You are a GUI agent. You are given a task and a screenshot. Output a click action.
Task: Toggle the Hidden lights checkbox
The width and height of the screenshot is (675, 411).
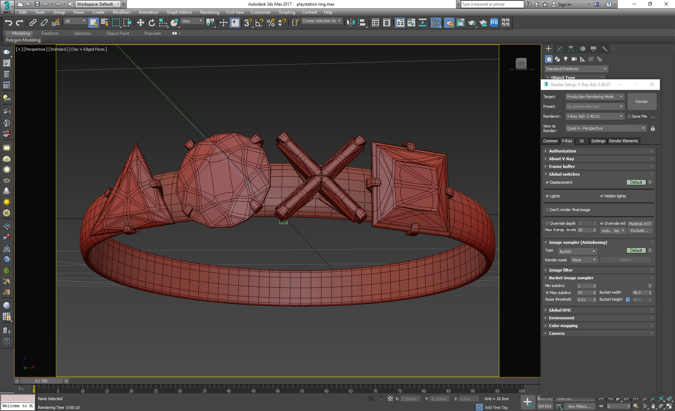pos(602,196)
